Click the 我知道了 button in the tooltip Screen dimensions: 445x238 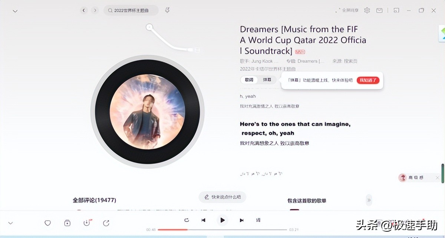367,80
